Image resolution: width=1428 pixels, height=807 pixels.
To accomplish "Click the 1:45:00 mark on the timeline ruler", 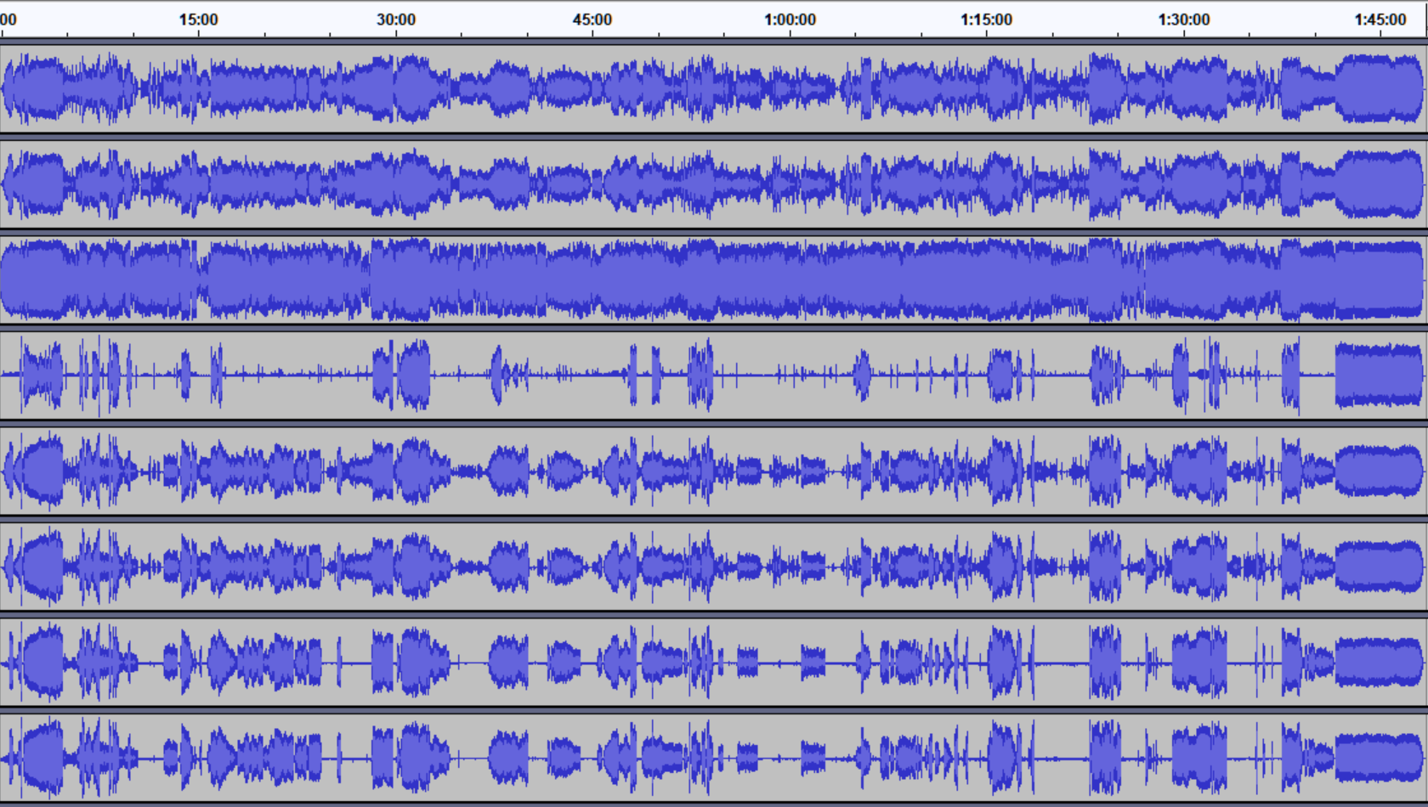I will click(1380, 20).
